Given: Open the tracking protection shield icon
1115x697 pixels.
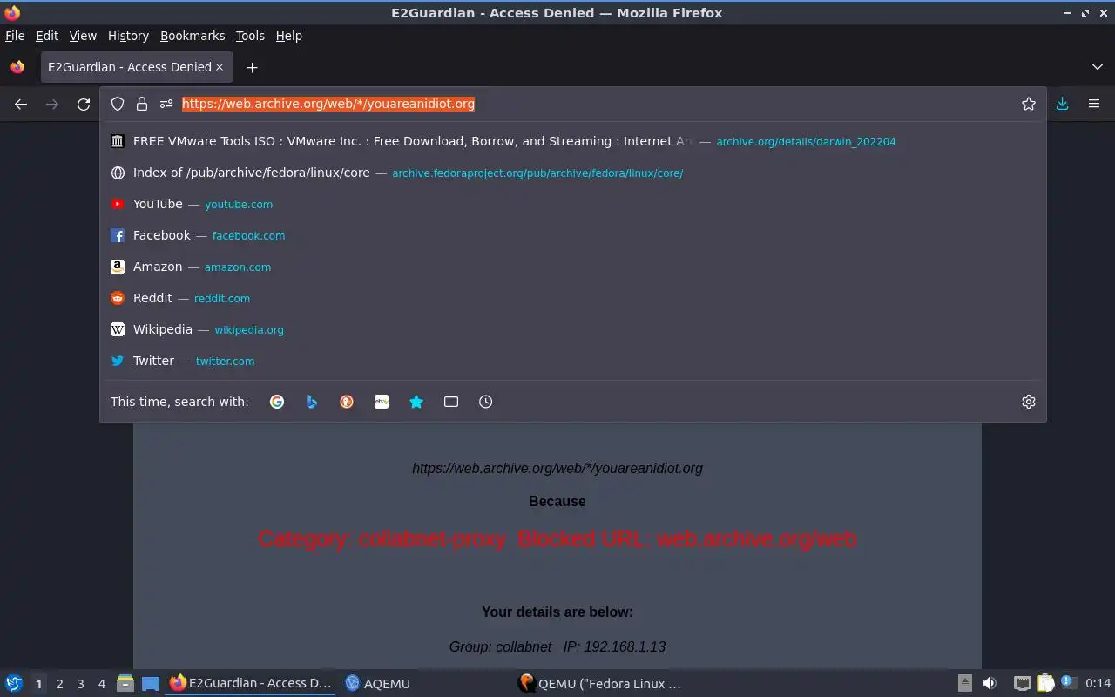Looking at the screenshot, I should [118, 104].
